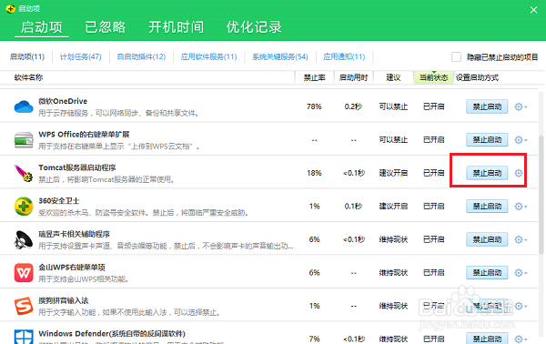Select 自启动插件(12) sub-tab

click(141, 56)
